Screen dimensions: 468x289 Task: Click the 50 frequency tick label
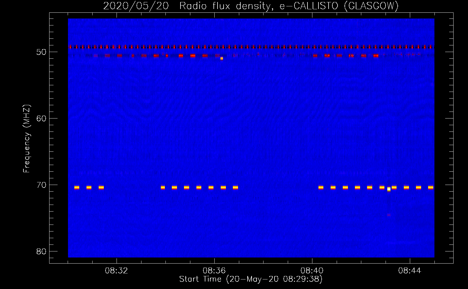point(41,52)
